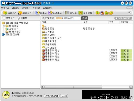Image resolution: width=134 pixels, height=101 pixels.
Task: Click the ipop logo badge
Action: 129,8
